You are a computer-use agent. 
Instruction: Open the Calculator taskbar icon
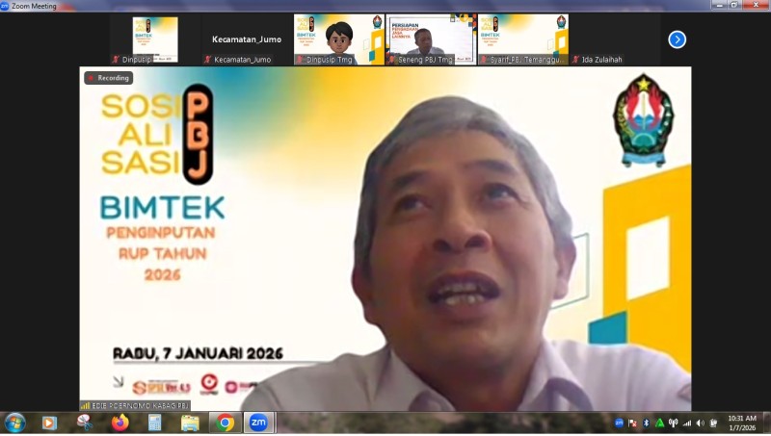click(x=154, y=423)
